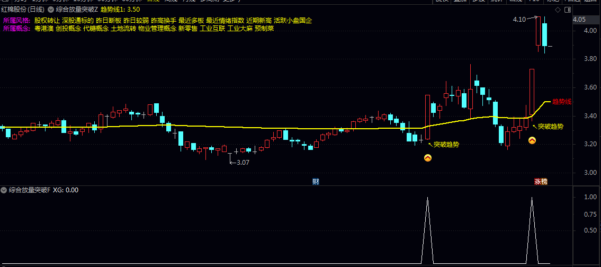Open the 预制菜 concept tag
The height and width of the screenshot is (267, 601).
coord(264,29)
